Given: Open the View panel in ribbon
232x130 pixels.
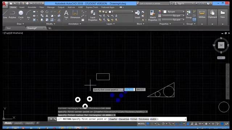Looking at the screenshot, I should point(223,14).
